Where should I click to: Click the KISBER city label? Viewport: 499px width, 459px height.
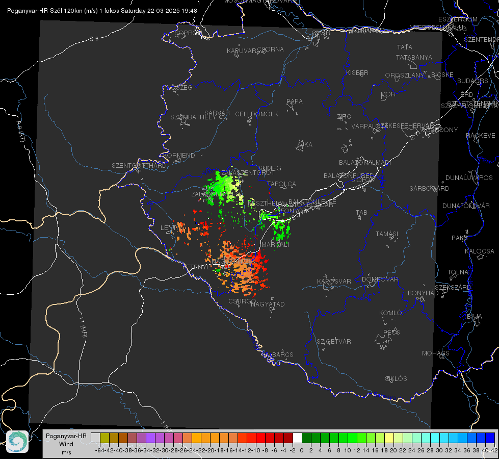(357, 72)
